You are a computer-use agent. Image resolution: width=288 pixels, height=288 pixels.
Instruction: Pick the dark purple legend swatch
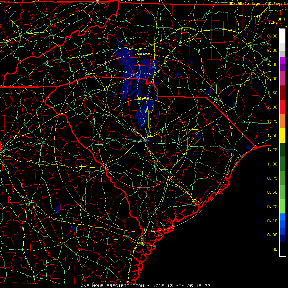(x=283, y=68)
